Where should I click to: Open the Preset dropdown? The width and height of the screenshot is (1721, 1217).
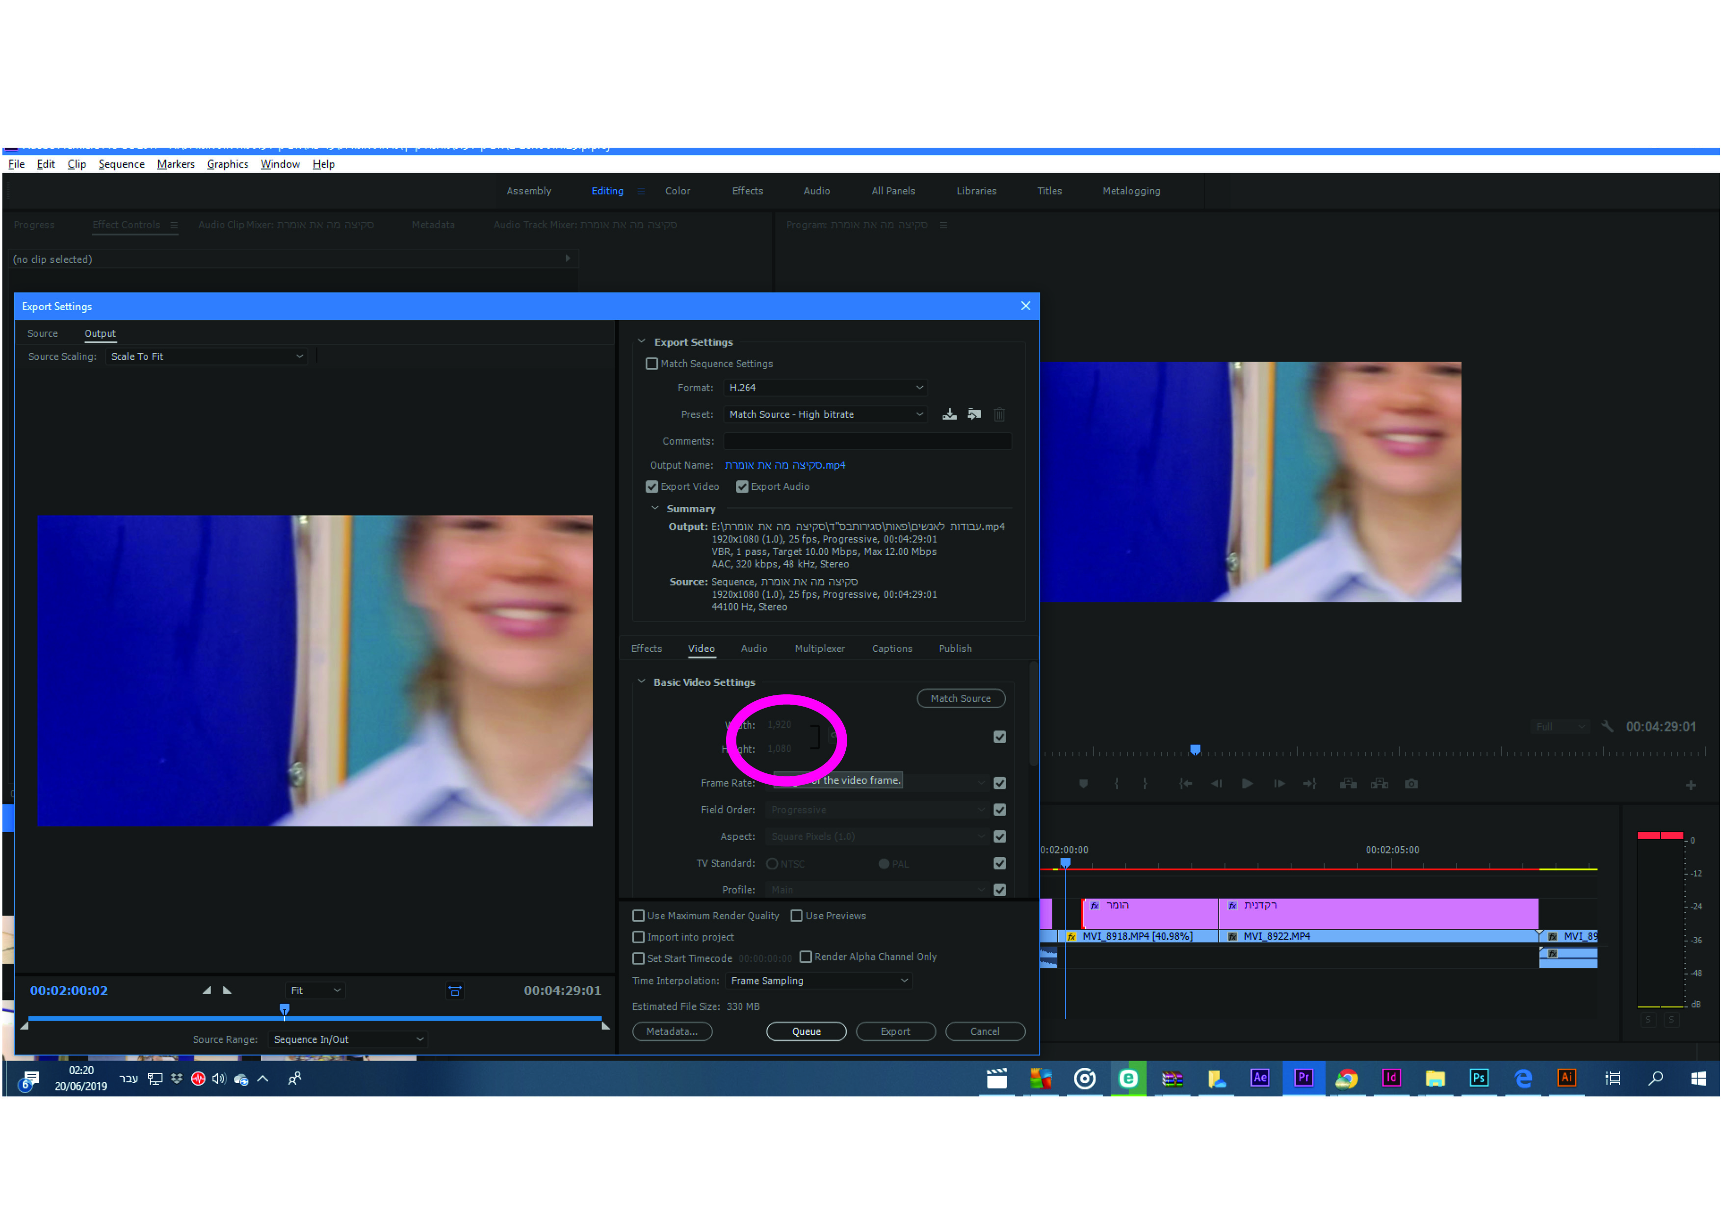(825, 414)
